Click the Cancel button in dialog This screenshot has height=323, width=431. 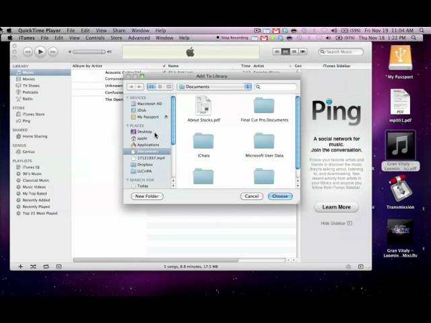click(251, 196)
